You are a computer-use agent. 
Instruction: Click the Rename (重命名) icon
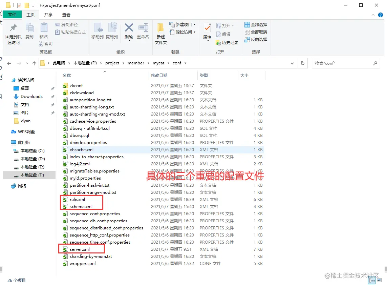tap(143, 28)
